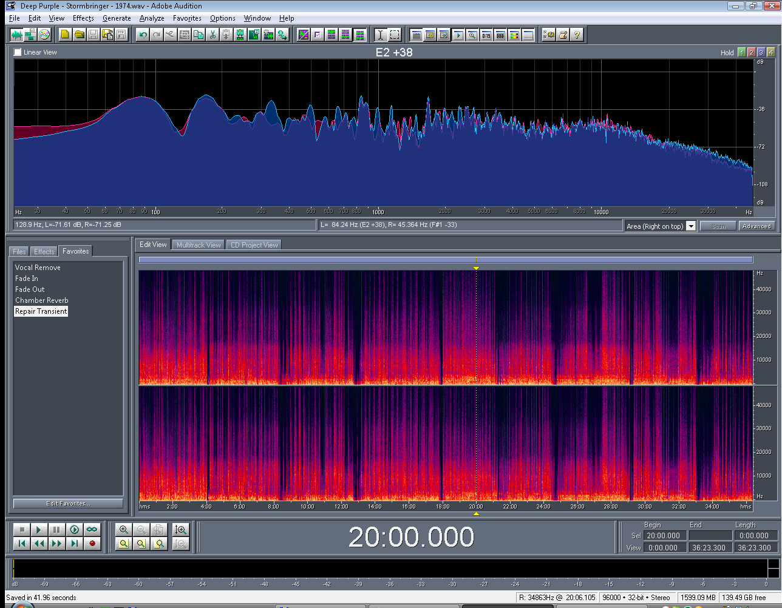This screenshot has width=782, height=608.
Task: Click the View End 36:23.300 field
Action: [710, 547]
